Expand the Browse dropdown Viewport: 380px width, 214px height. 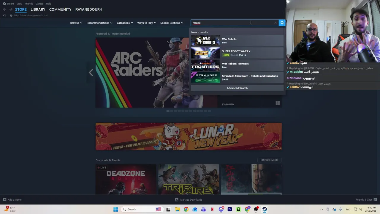76,23
